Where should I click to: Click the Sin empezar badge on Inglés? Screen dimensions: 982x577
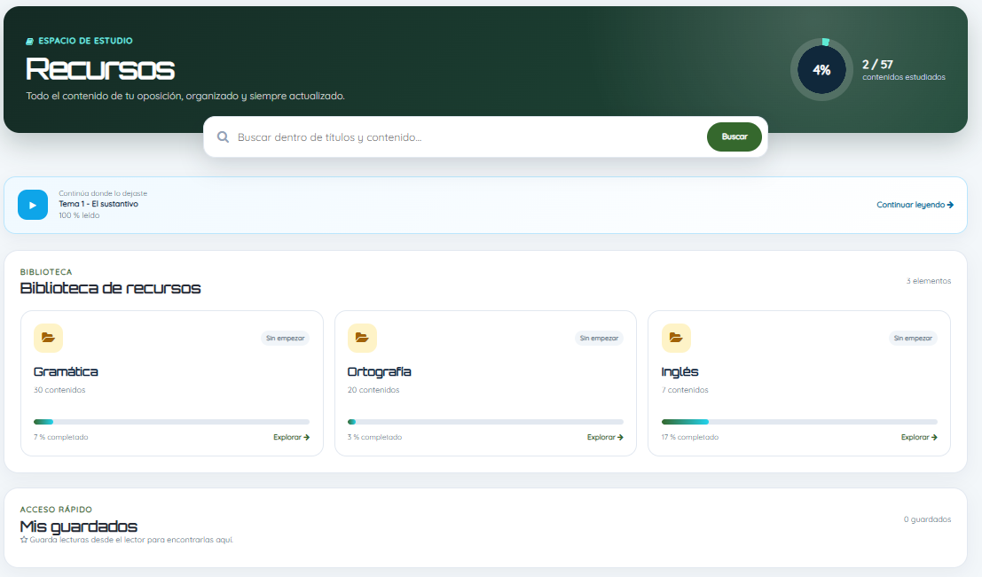(913, 338)
